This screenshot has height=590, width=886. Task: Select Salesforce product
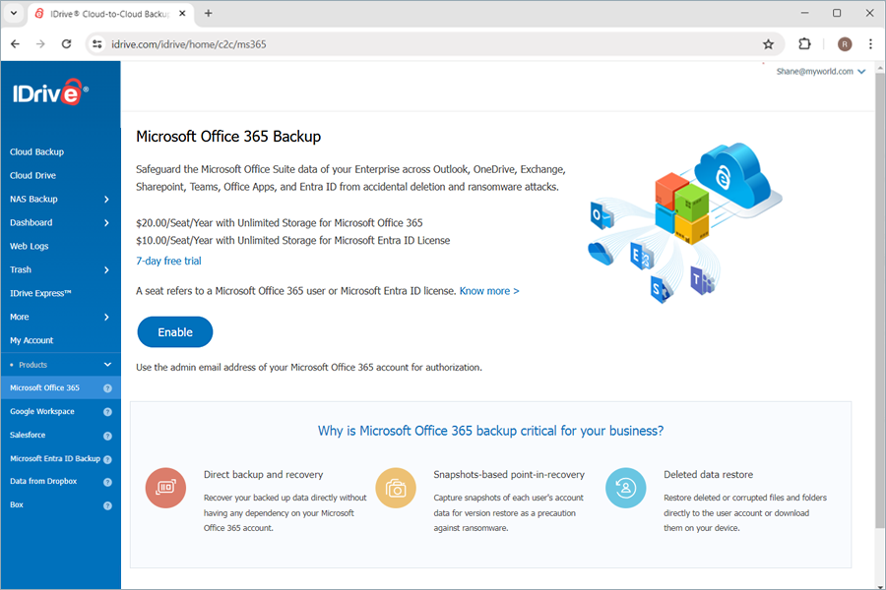click(28, 436)
